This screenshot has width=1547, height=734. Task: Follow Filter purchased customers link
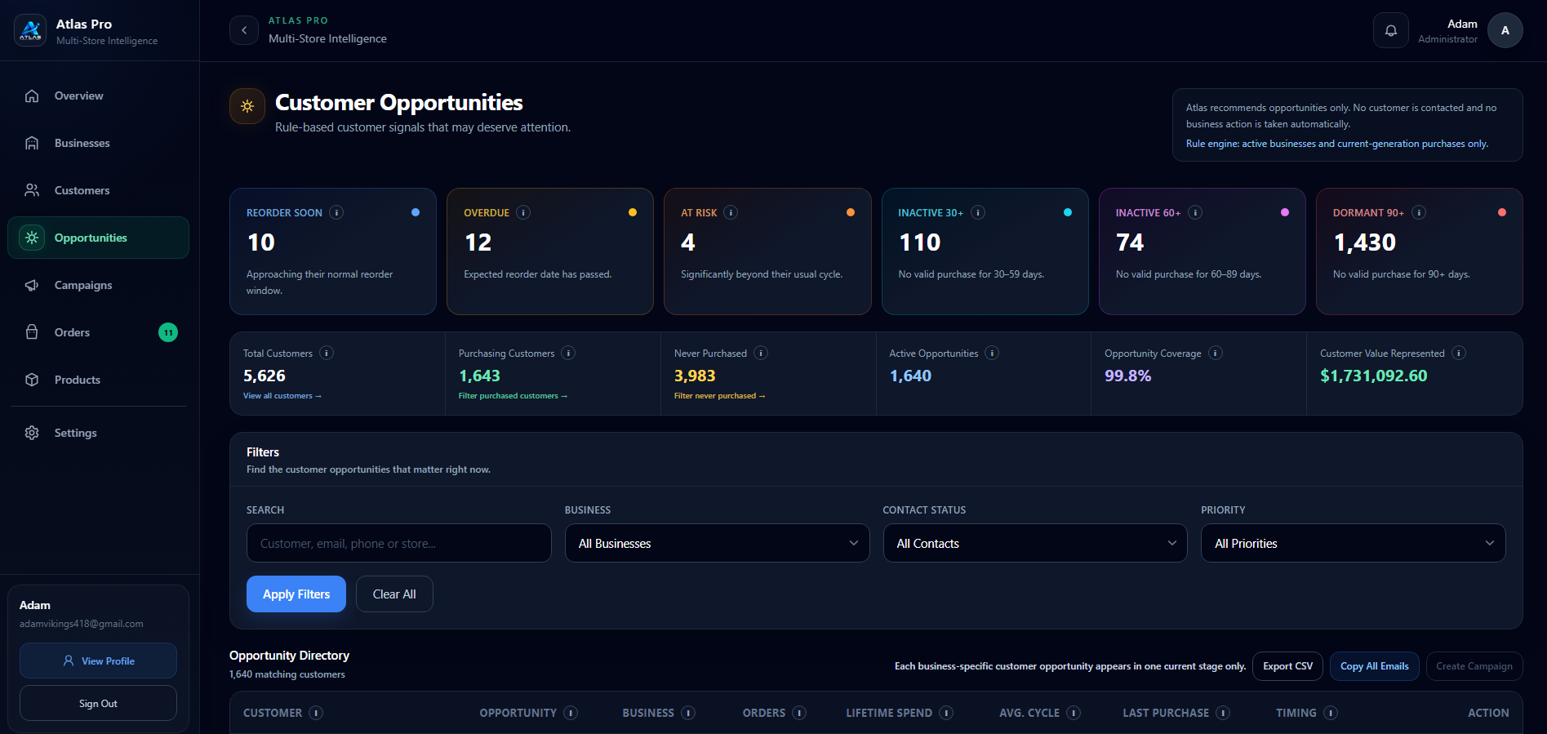513,396
